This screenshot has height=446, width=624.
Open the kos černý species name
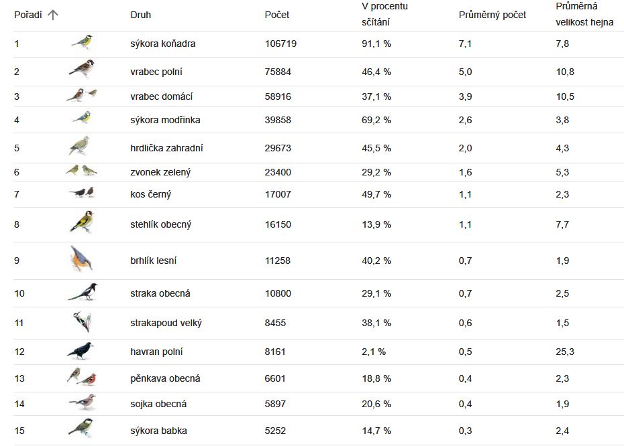(x=150, y=194)
